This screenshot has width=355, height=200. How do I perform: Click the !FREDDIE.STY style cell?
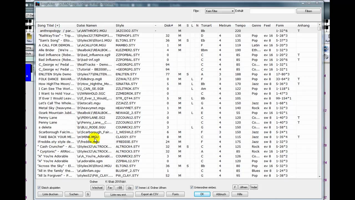[126, 142]
